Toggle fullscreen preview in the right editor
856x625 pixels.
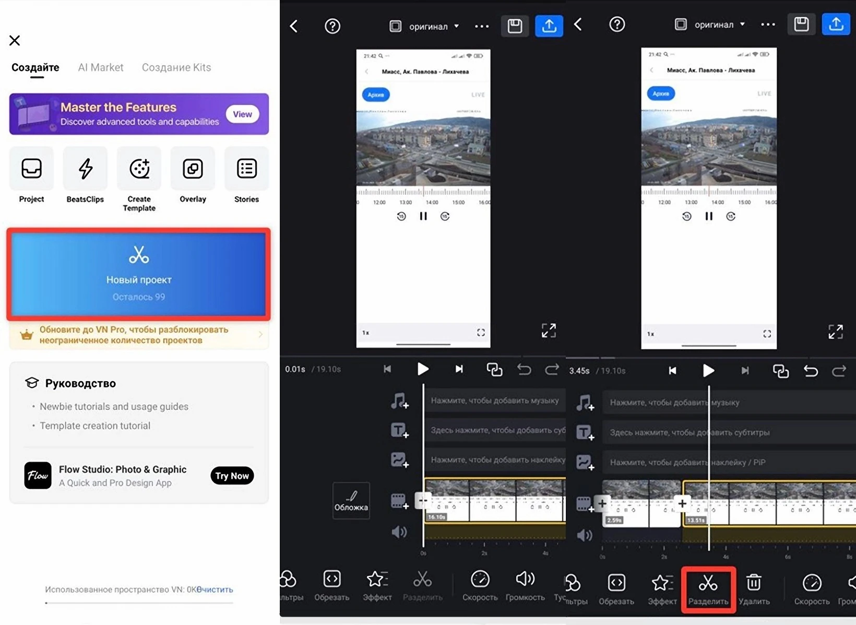(835, 332)
